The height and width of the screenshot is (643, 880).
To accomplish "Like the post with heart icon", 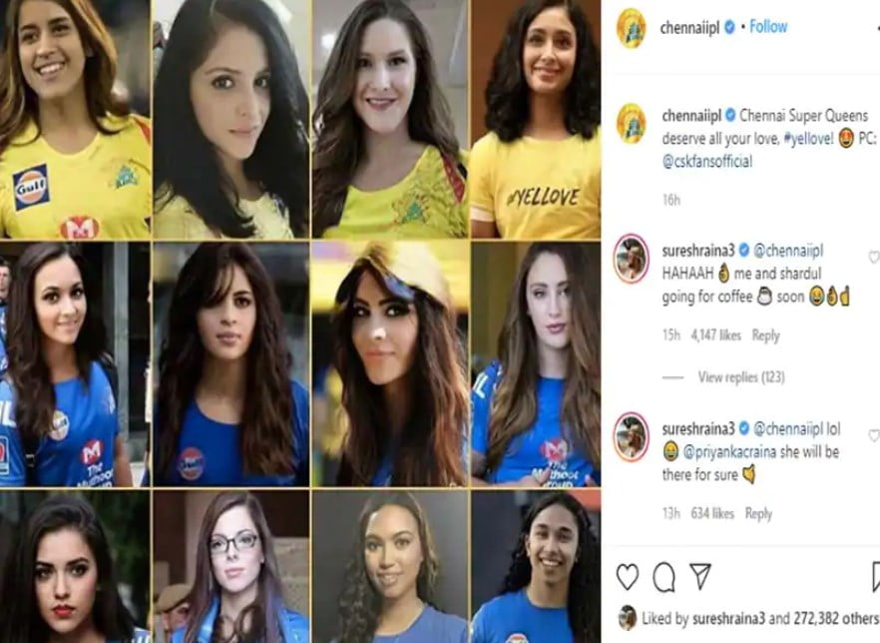I will (x=627, y=577).
